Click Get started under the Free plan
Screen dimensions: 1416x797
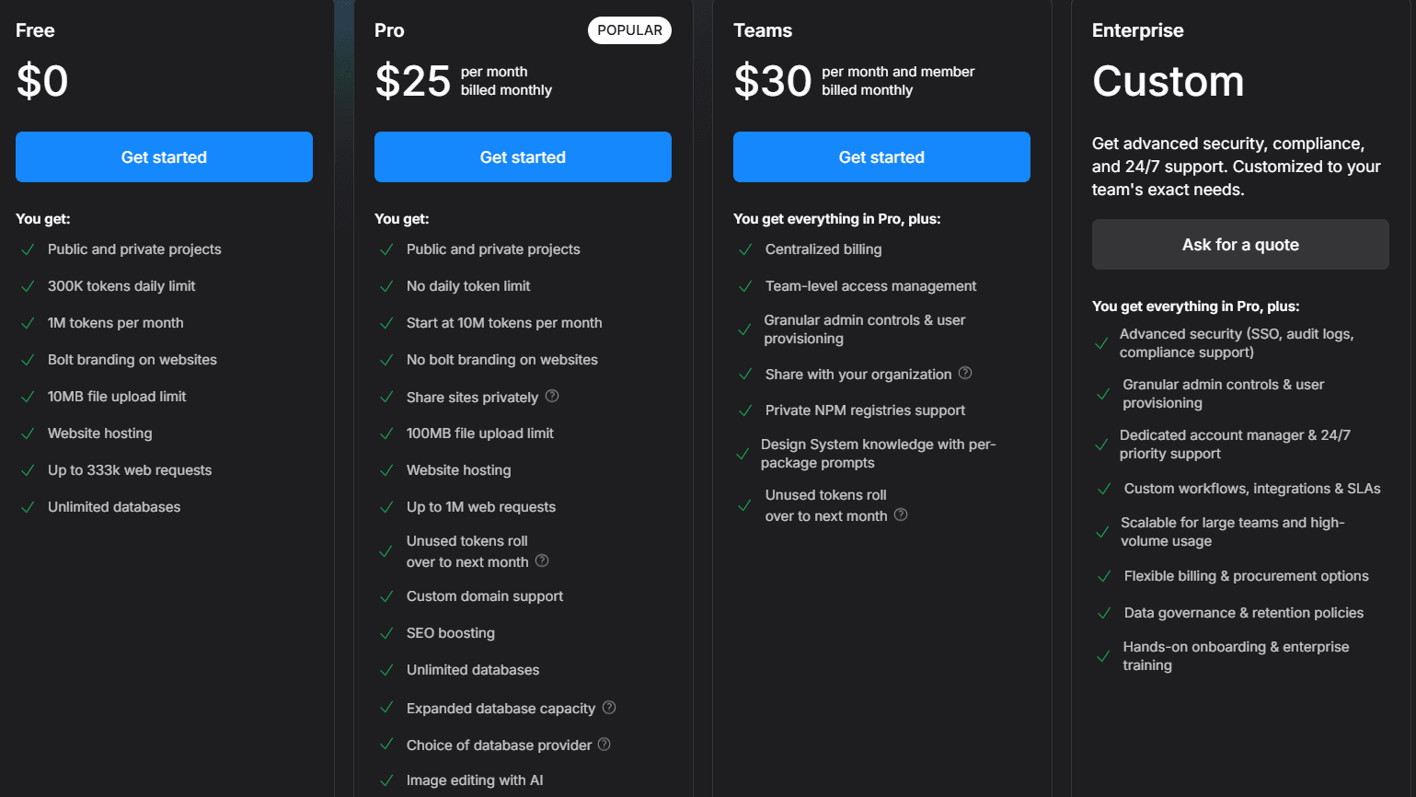click(x=164, y=156)
